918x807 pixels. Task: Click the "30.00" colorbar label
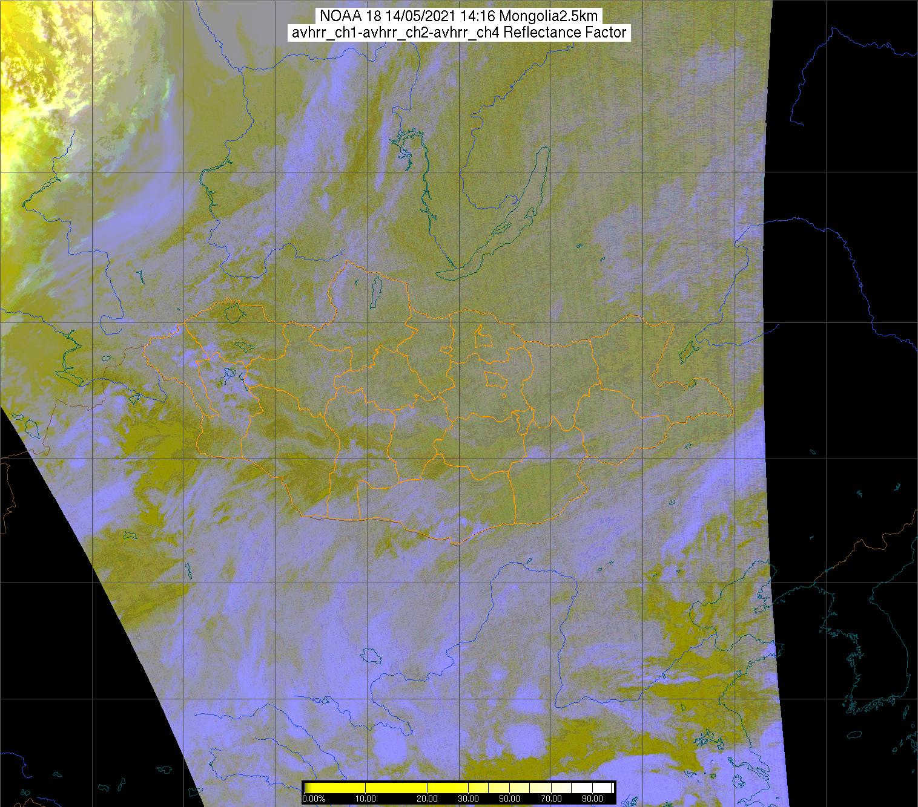pos(468,799)
